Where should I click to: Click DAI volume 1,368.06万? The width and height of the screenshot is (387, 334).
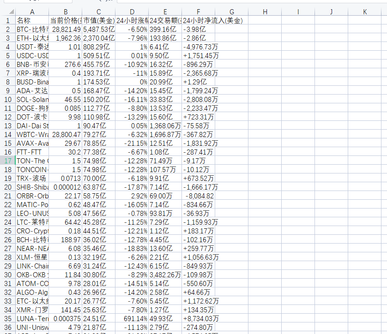[165, 126]
